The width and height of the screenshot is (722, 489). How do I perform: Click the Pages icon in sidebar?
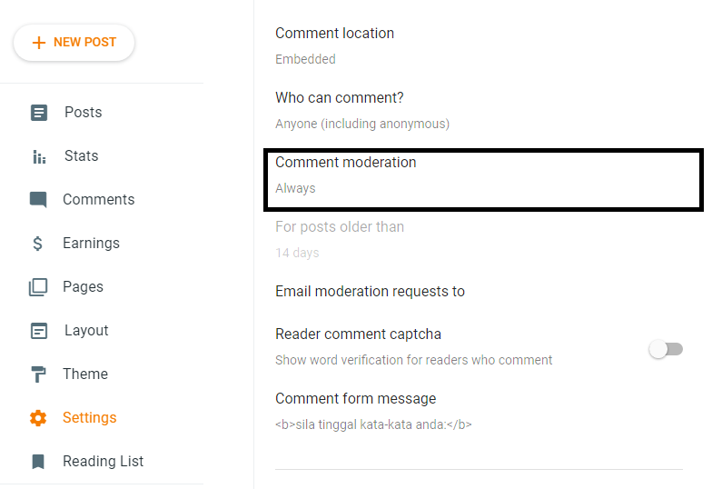coord(38,287)
